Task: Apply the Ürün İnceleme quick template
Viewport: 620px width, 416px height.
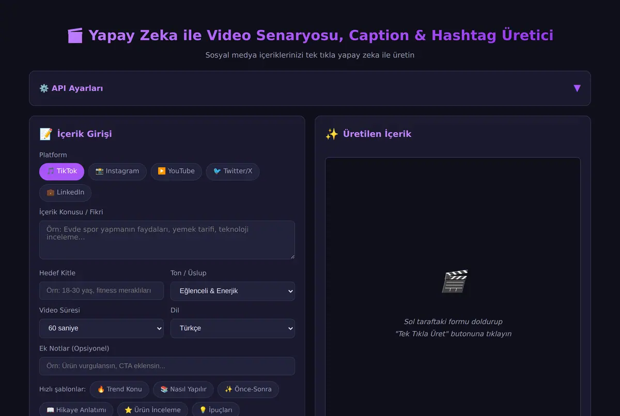Action: click(152, 410)
